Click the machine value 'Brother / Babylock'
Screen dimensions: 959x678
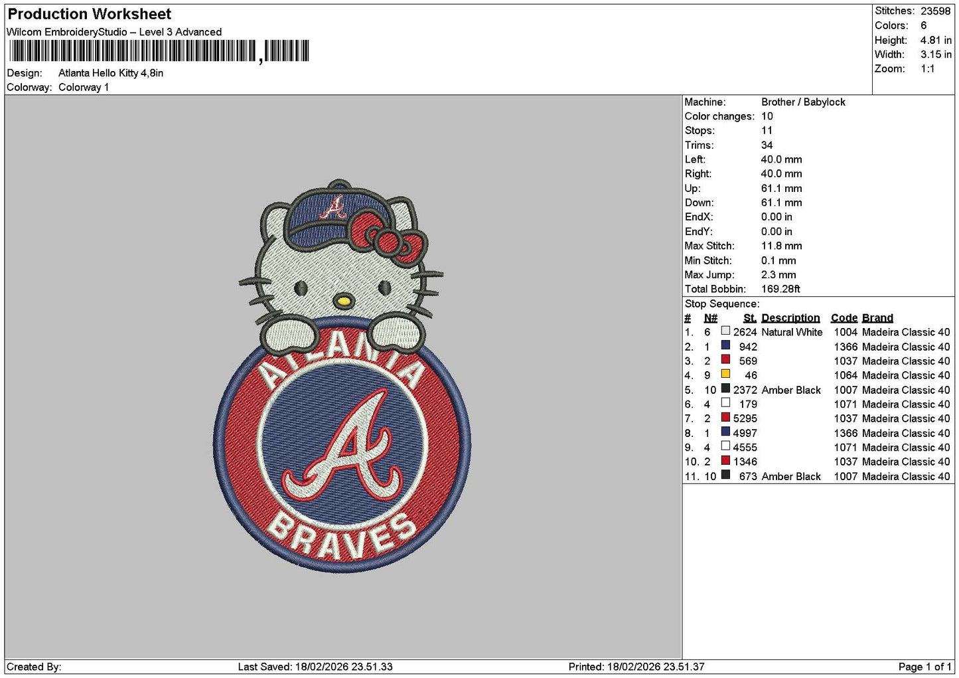tap(803, 102)
